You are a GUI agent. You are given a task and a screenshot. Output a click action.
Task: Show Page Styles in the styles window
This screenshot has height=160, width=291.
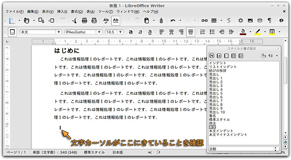tap(234, 56)
